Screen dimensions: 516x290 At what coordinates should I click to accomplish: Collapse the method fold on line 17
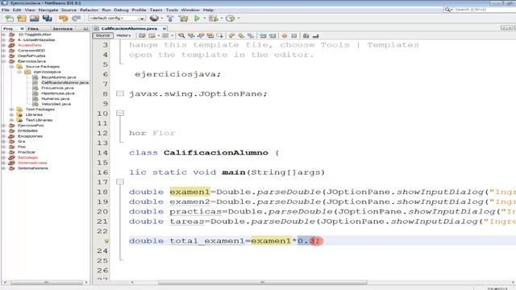120,182
